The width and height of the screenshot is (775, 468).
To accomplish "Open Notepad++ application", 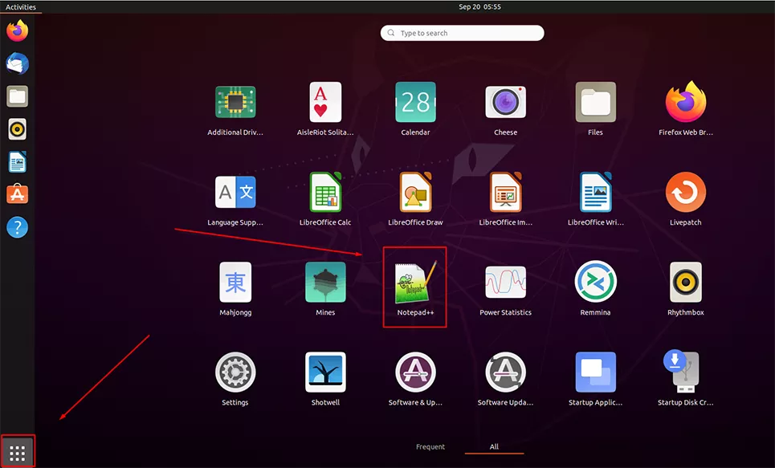I will (x=415, y=283).
